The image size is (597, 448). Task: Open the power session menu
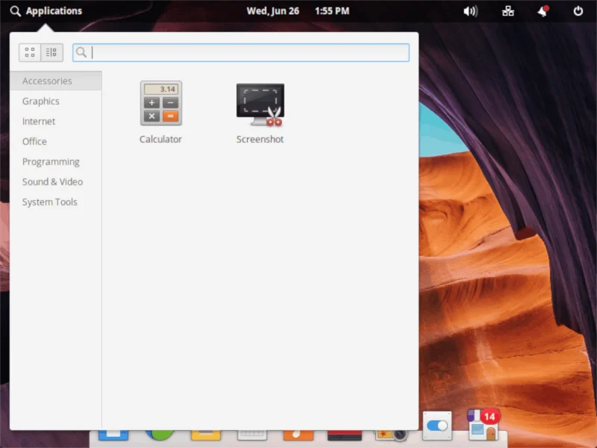click(578, 11)
